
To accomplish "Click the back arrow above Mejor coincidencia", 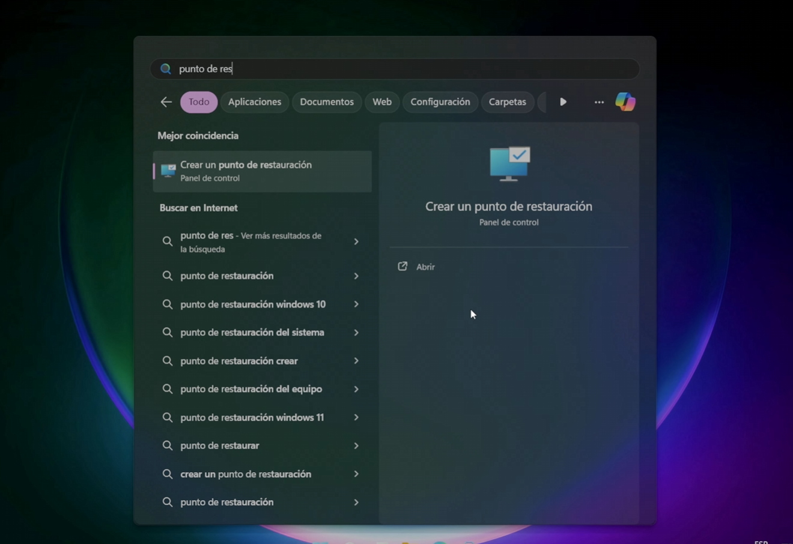I will pos(166,102).
